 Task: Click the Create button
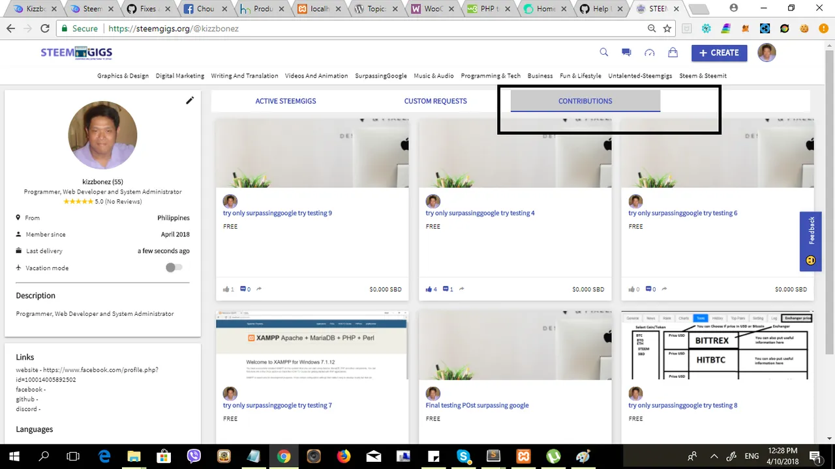click(719, 53)
